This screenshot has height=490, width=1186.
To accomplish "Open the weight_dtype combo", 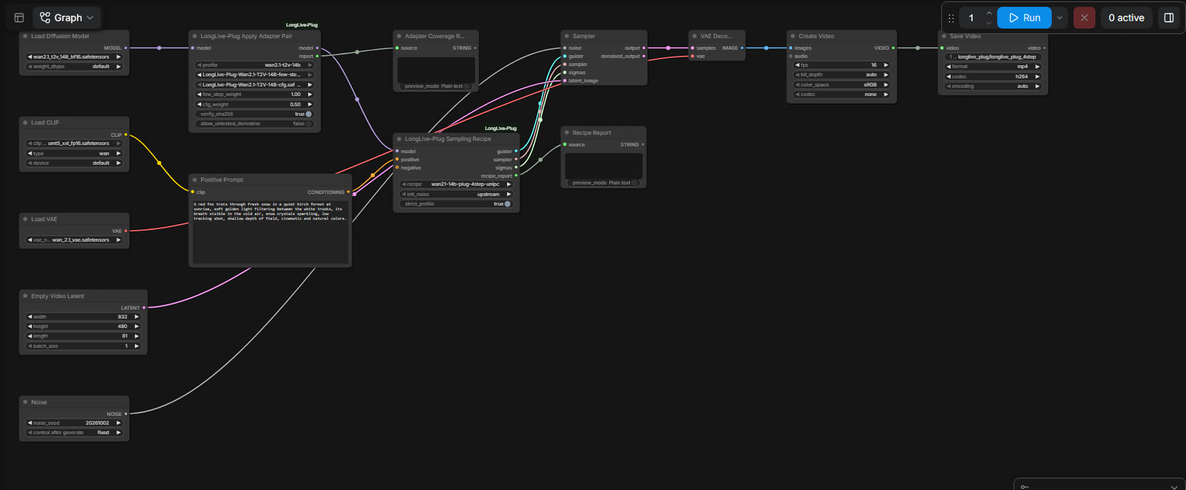I will [x=74, y=67].
